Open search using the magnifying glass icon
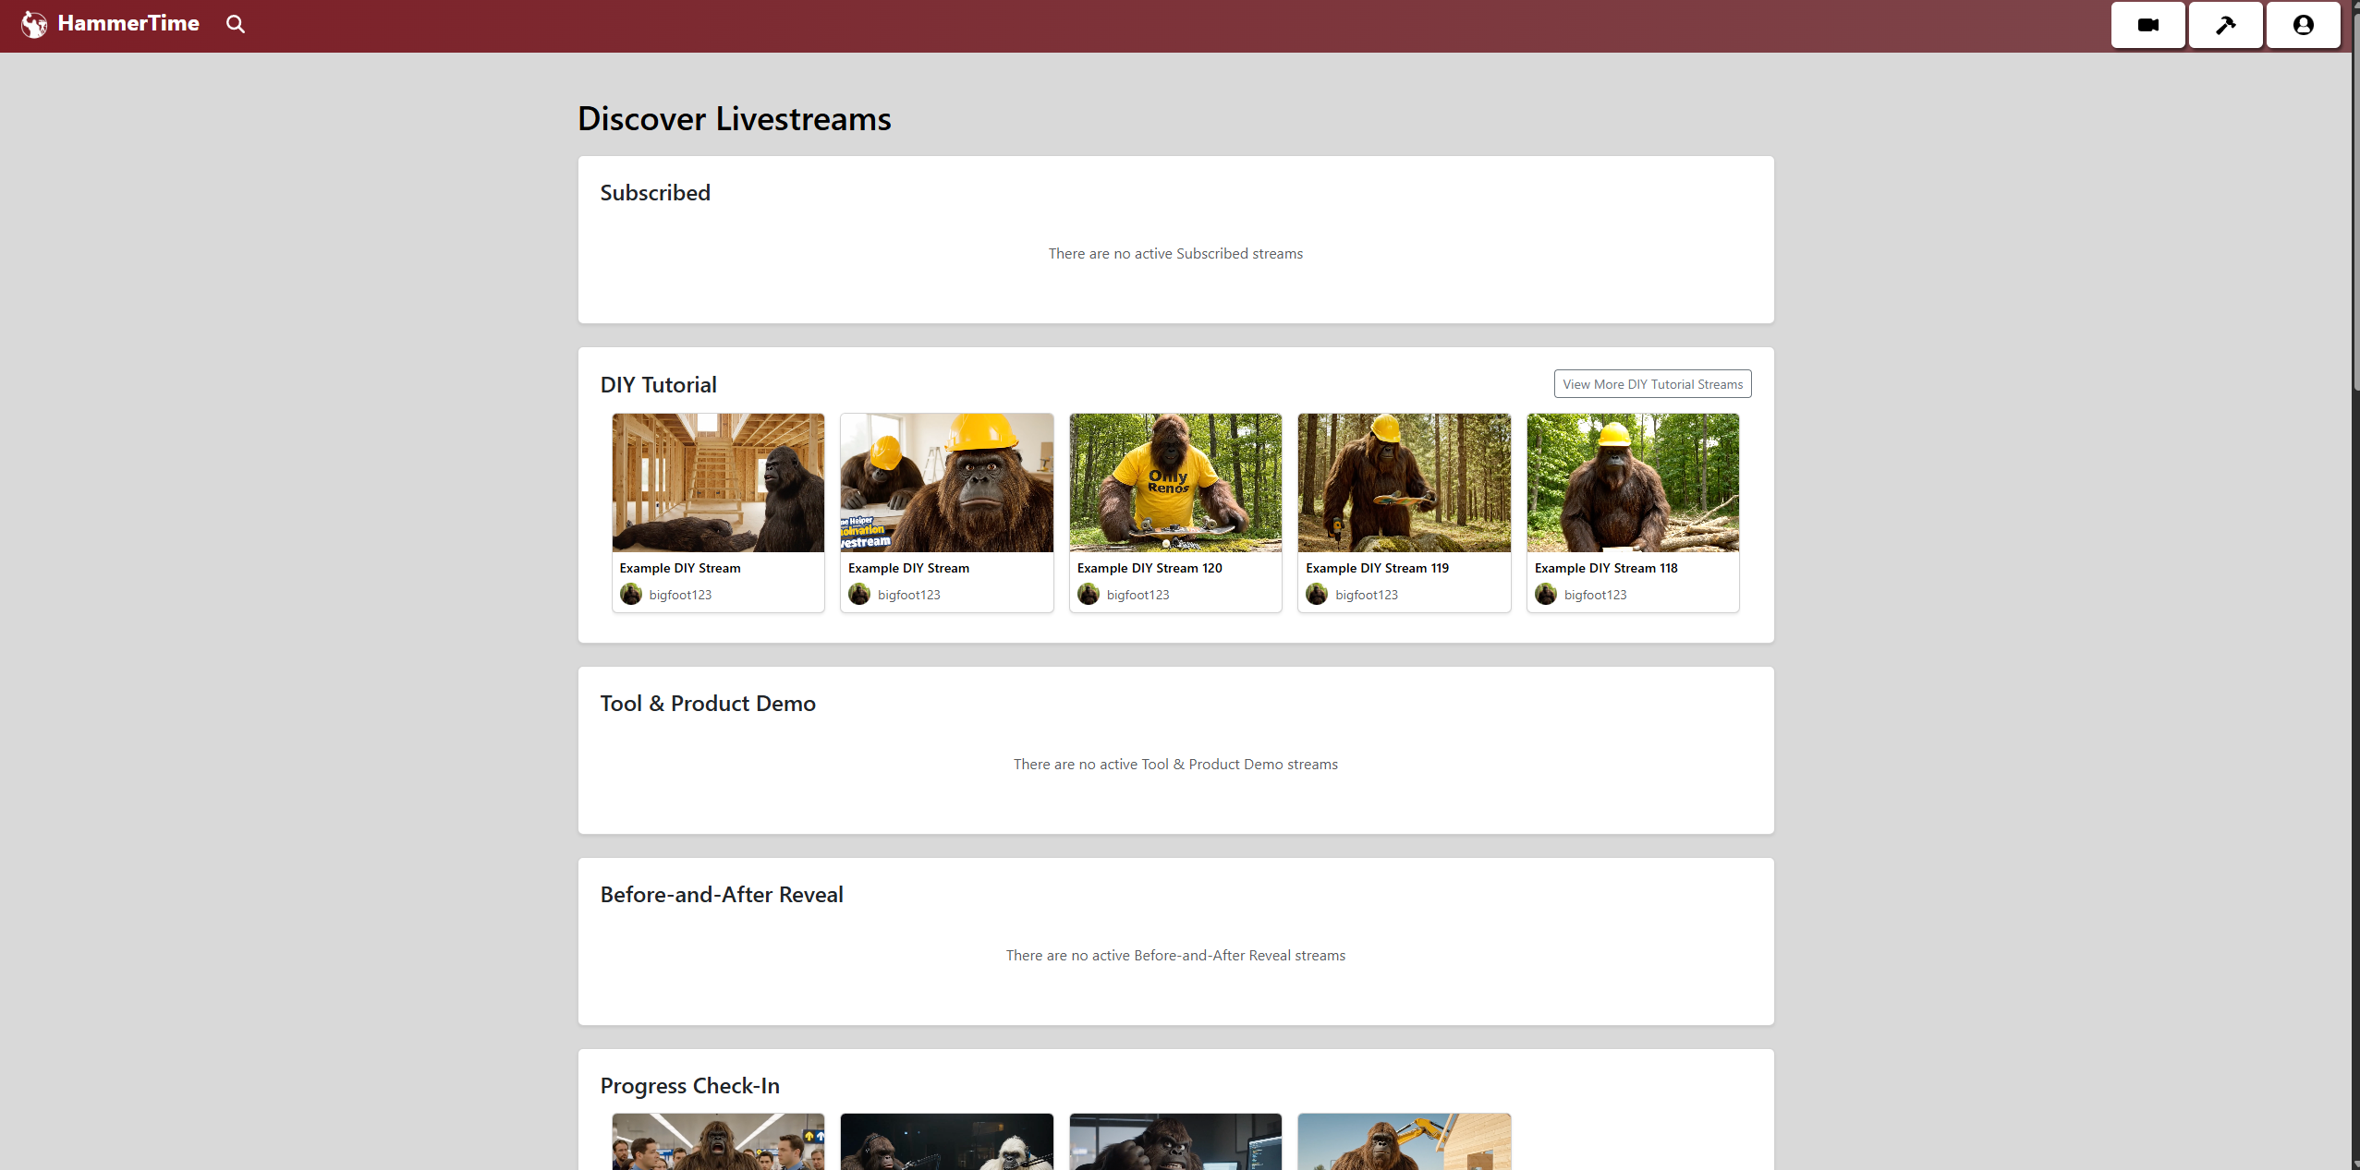This screenshot has width=2360, height=1170. coord(235,24)
